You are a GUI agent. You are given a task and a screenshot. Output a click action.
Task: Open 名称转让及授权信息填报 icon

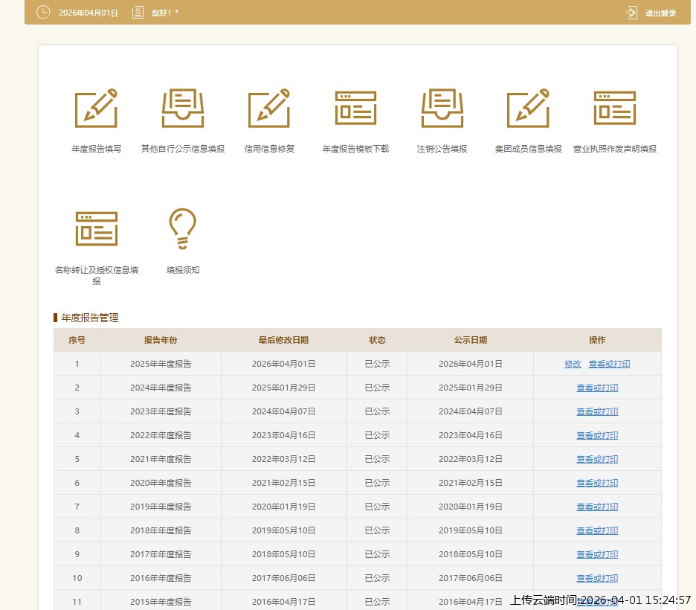click(x=96, y=229)
